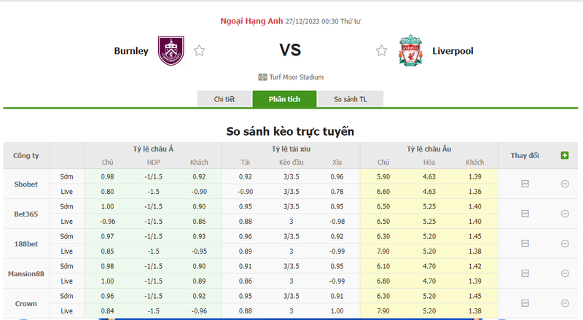The height and width of the screenshot is (320, 583).
Task: Open Bet365 odds change chart icon
Action: click(525, 214)
